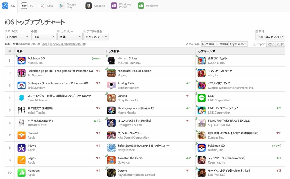Click the 戦国炎舞 -KIZNA- app name
This screenshot has width=290, height=179.
click(x=233, y=133)
